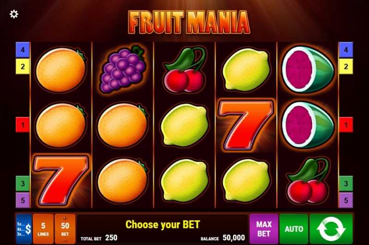
Task: Click the top watermelon on reel five
Action: pos(308,69)
